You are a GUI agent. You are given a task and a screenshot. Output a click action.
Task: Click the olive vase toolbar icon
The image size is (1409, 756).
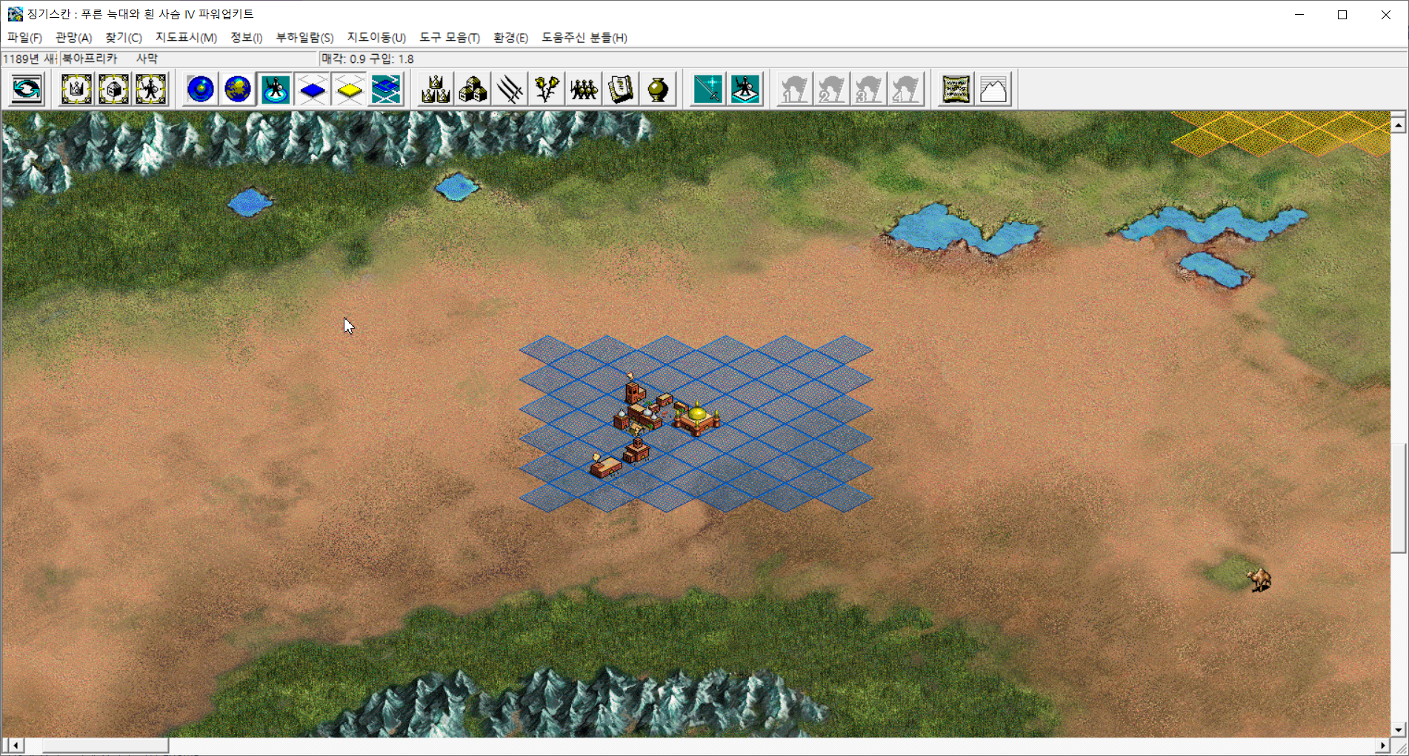[658, 90]
